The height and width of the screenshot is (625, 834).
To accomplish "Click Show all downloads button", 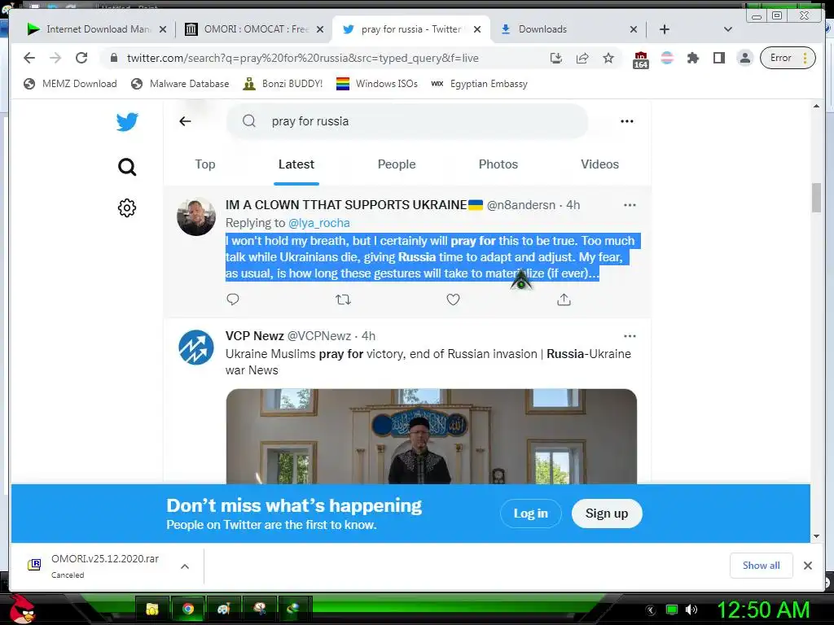I will pos(762,566).
